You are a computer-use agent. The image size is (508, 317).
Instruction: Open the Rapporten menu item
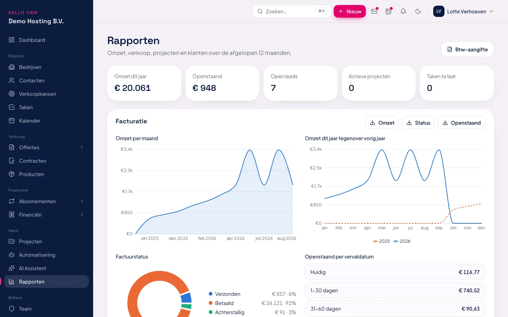47,281
